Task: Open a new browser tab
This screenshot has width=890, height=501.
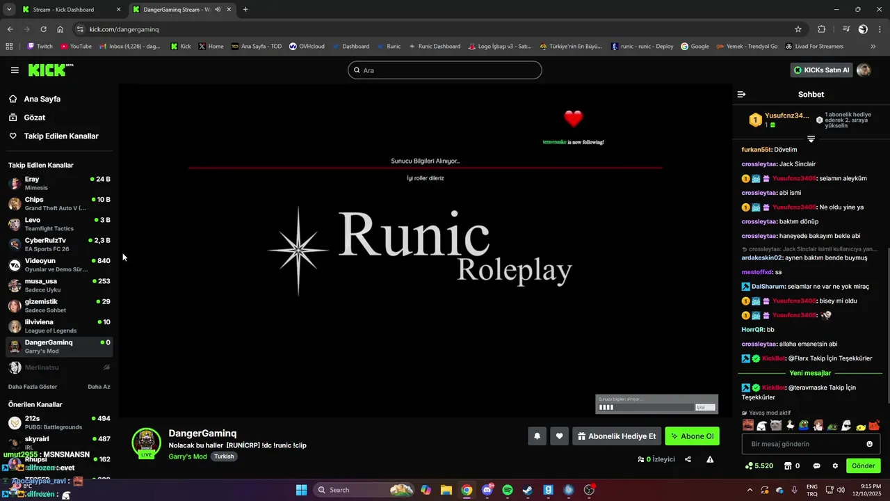Action: tap(245, 10)
